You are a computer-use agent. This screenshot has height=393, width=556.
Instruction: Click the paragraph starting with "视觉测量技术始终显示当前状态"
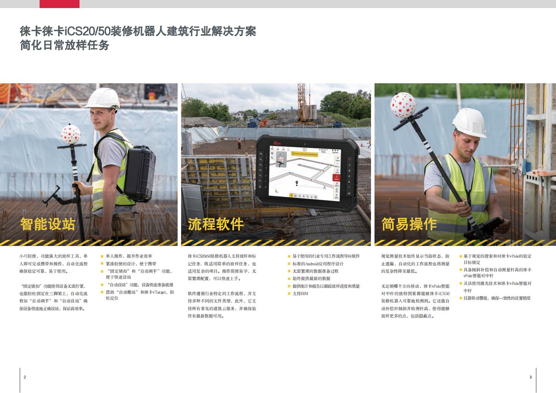click(x=416, y=264)
